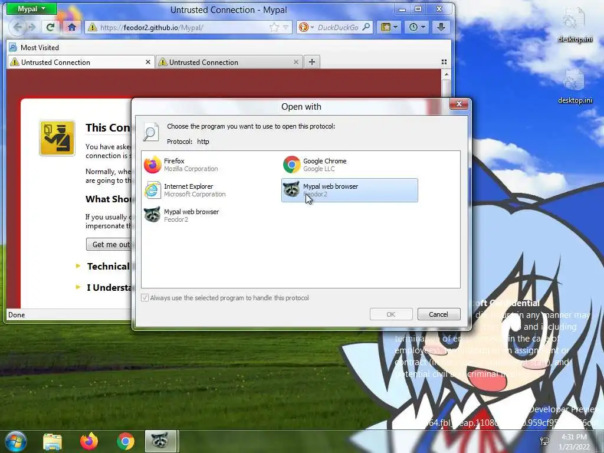Click the protocol search document icon in dialog
This screenshot has width=604, height=453.
[150, 132]
